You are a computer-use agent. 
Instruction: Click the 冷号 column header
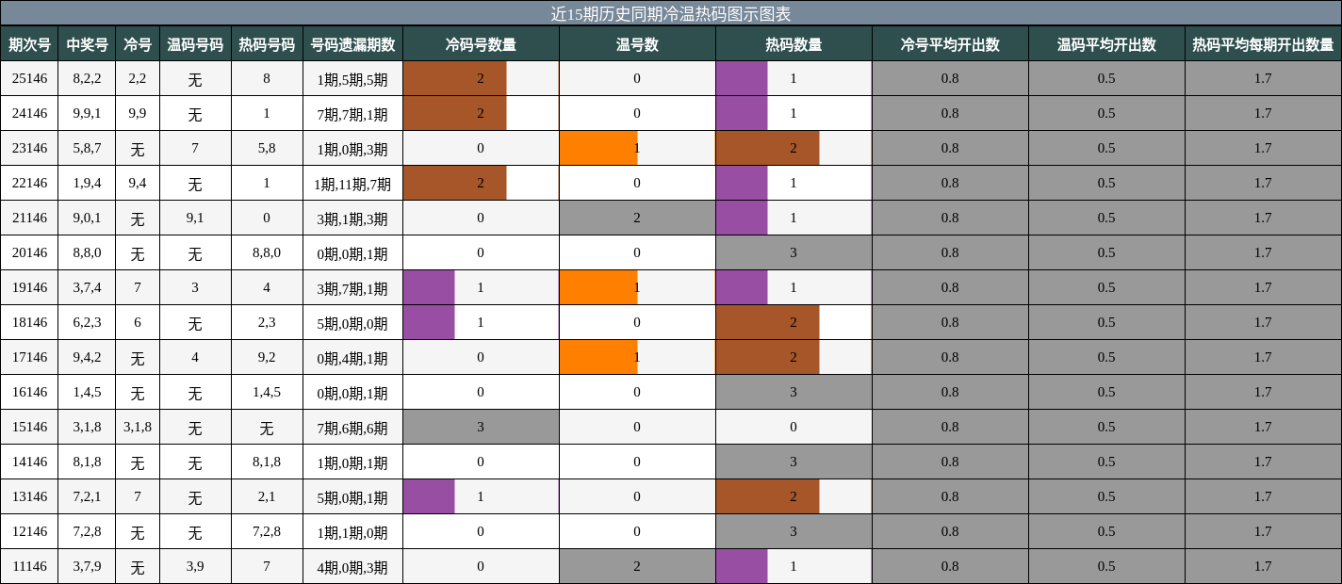[x=138, y=44]
